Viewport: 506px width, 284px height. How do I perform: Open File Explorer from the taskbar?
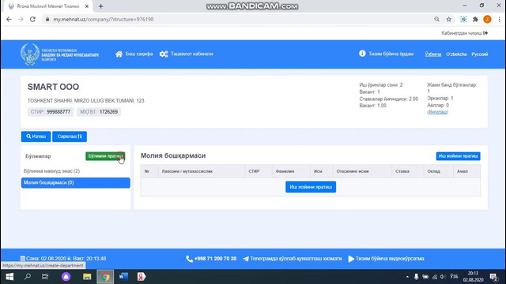click(x=87, y=277)
